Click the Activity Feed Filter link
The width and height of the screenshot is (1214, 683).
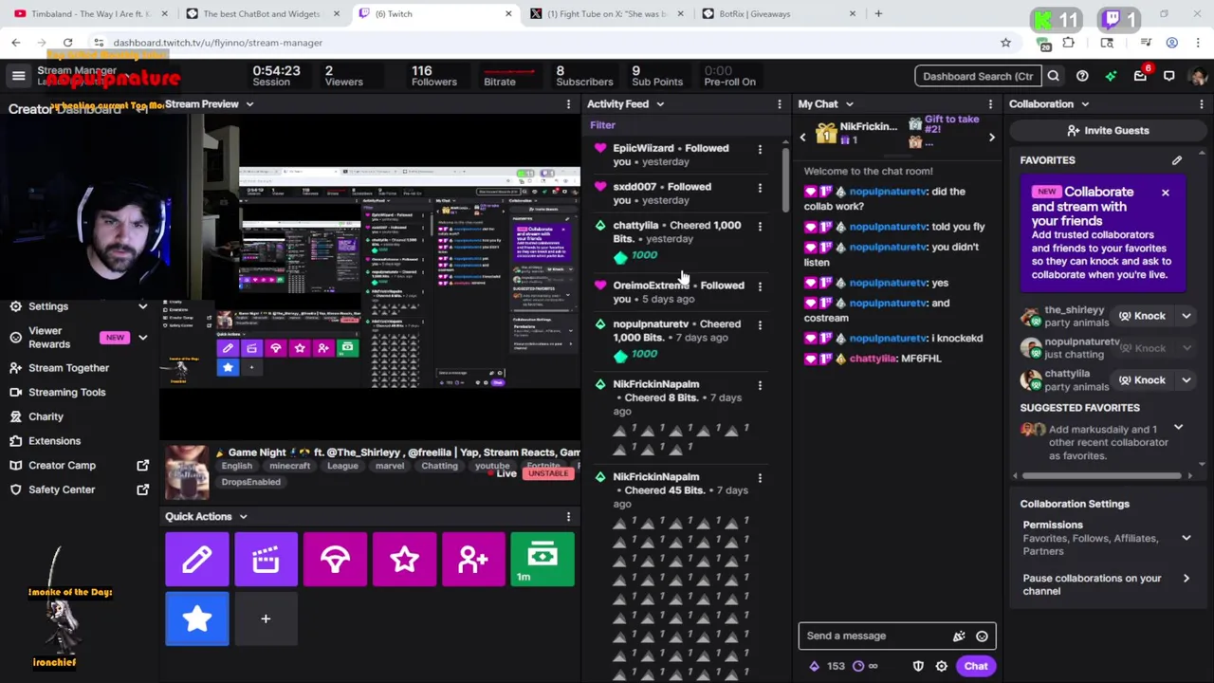[602, 125]
